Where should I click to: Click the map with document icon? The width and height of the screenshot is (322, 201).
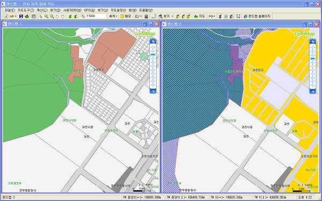pyautogui.click(x=231, y=16)
